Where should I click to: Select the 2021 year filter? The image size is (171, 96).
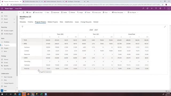coord(96,30)
